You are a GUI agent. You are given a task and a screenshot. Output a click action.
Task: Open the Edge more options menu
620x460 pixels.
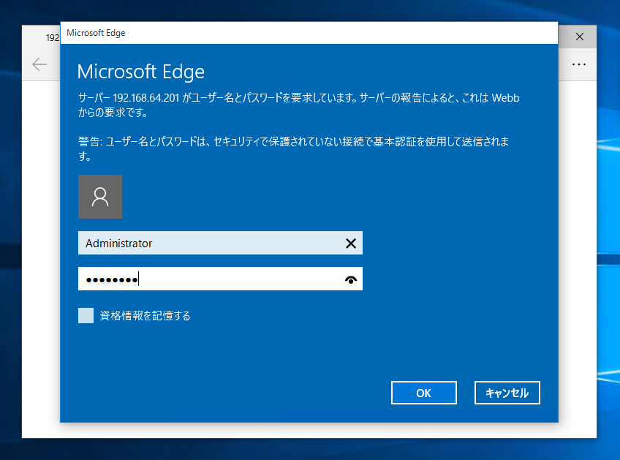[x=579, y=64]
